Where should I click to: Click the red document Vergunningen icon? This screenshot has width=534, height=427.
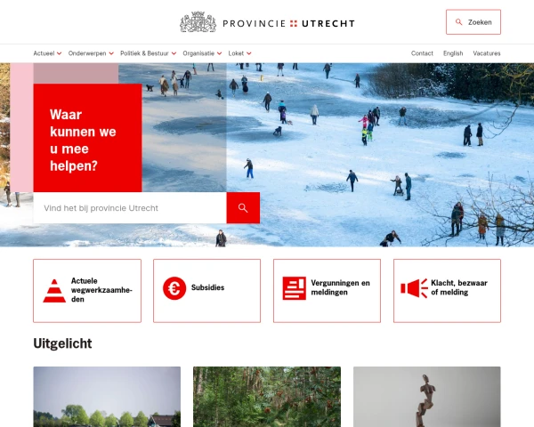coord(295,288)
